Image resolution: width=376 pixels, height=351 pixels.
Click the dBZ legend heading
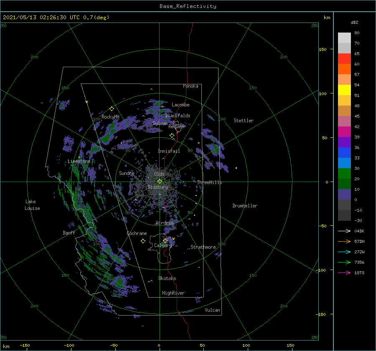[x=354, y=22]
